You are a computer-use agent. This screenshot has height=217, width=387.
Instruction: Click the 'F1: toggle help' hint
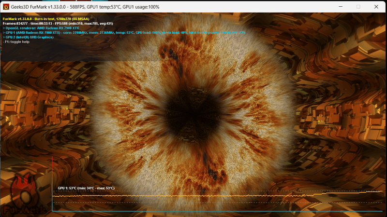tap(16, 42)
